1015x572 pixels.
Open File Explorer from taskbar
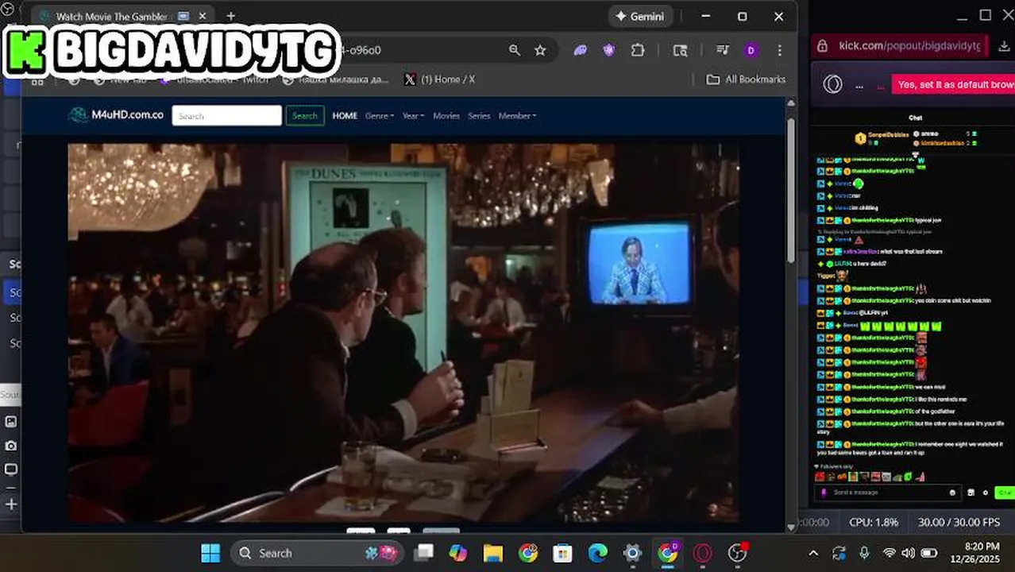pos(493,553)
